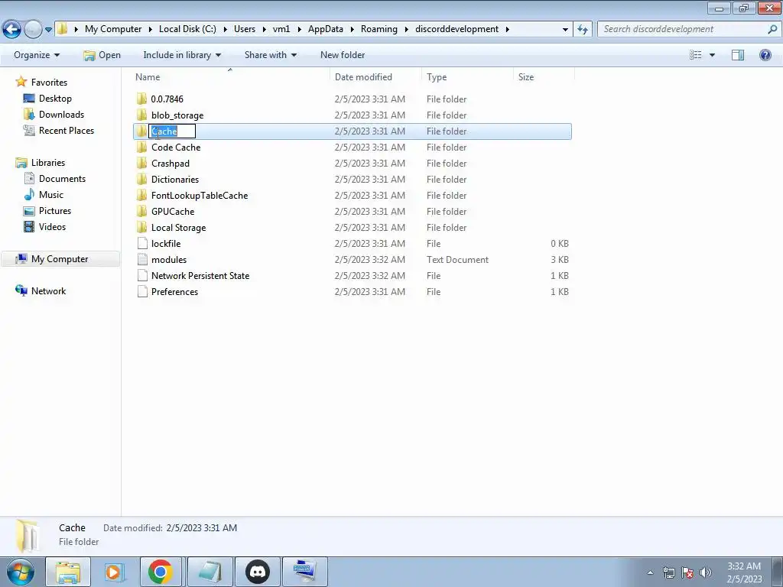Click the volume speaker tray icon

pos(706,572)
